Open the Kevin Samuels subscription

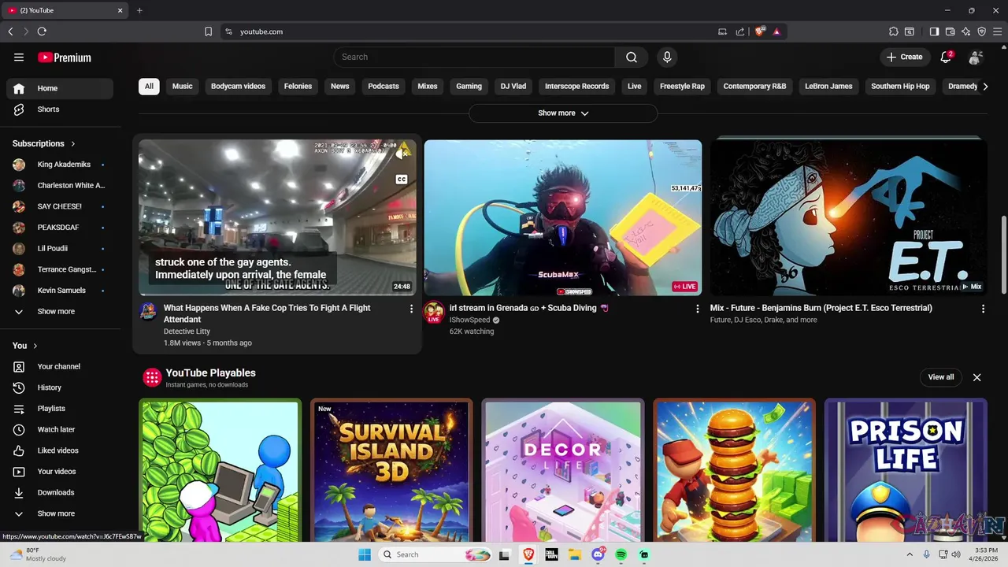(x=60, y=291)
